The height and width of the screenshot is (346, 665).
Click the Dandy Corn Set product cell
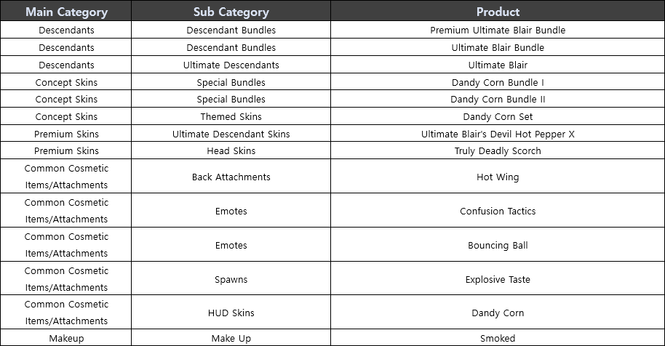[x=498, y=116]
